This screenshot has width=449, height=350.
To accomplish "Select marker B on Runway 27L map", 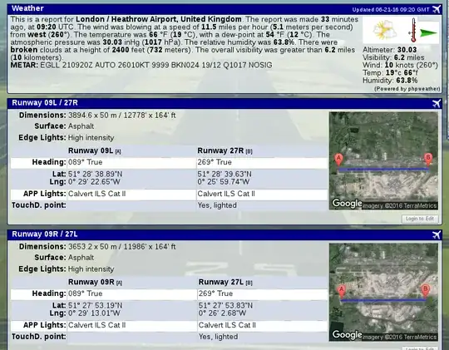I will click(x=426, y=291).
